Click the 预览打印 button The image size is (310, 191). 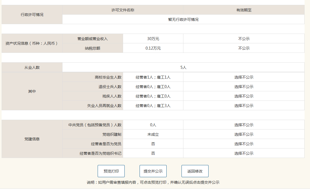pyautogui.click(x=111, y=171)
